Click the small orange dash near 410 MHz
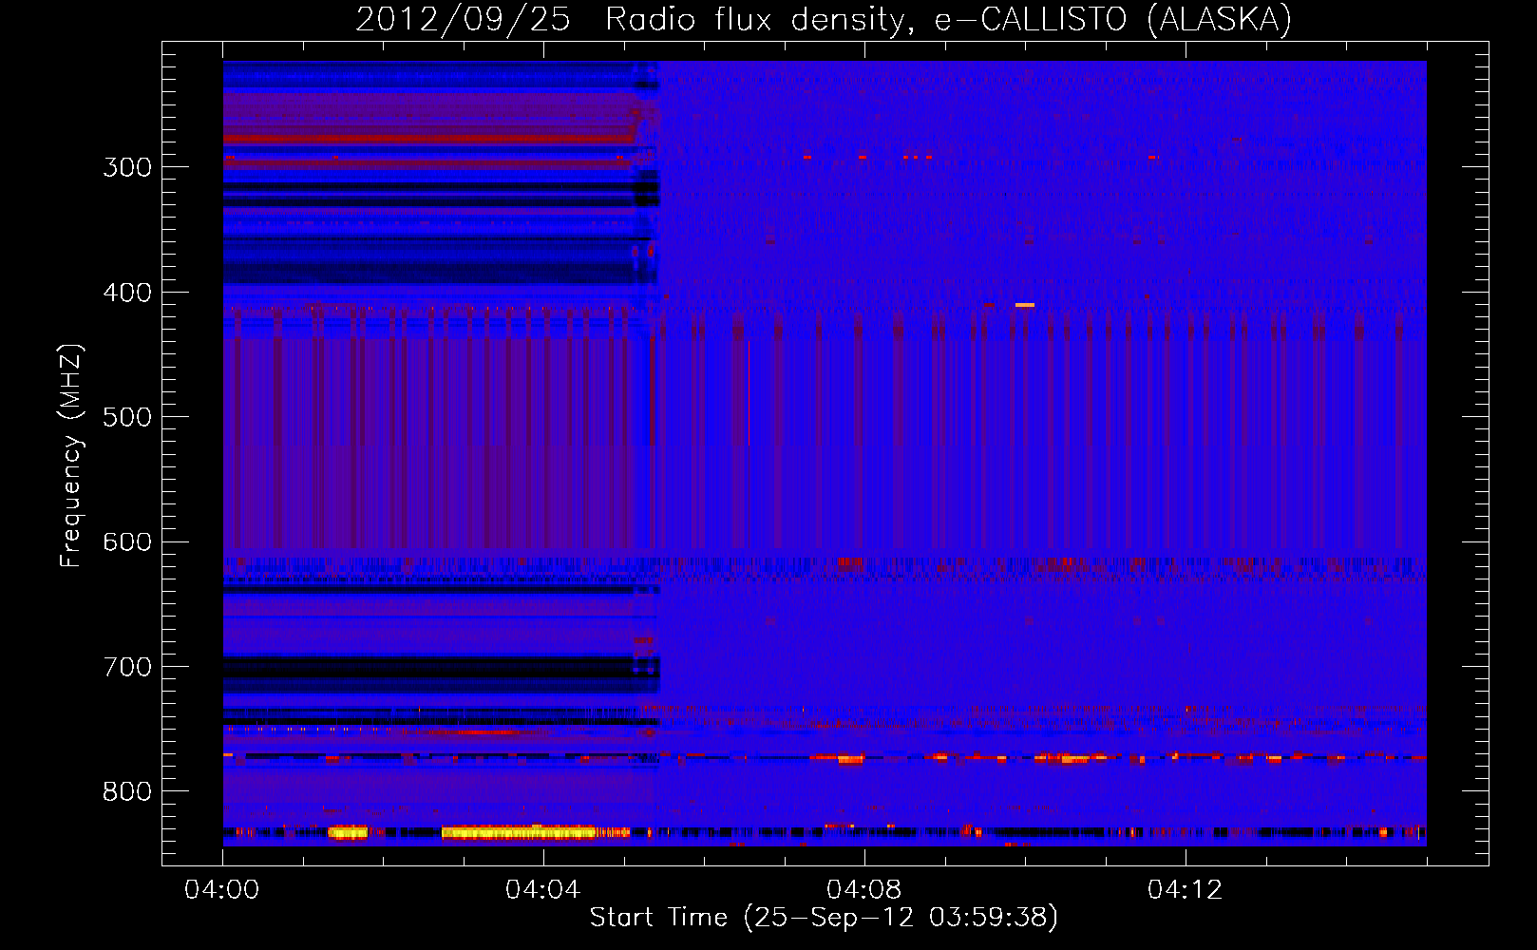 click(1024, 305)
